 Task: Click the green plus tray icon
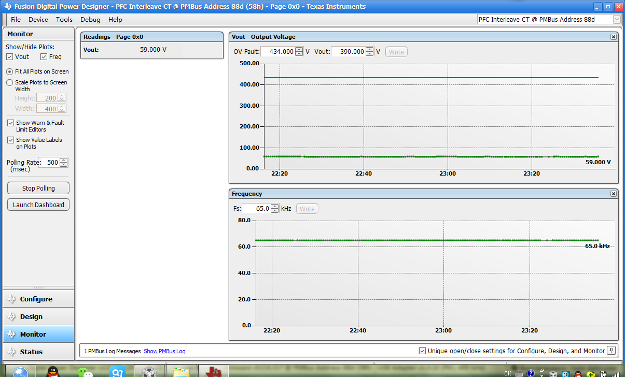click(x=591, y=373)
